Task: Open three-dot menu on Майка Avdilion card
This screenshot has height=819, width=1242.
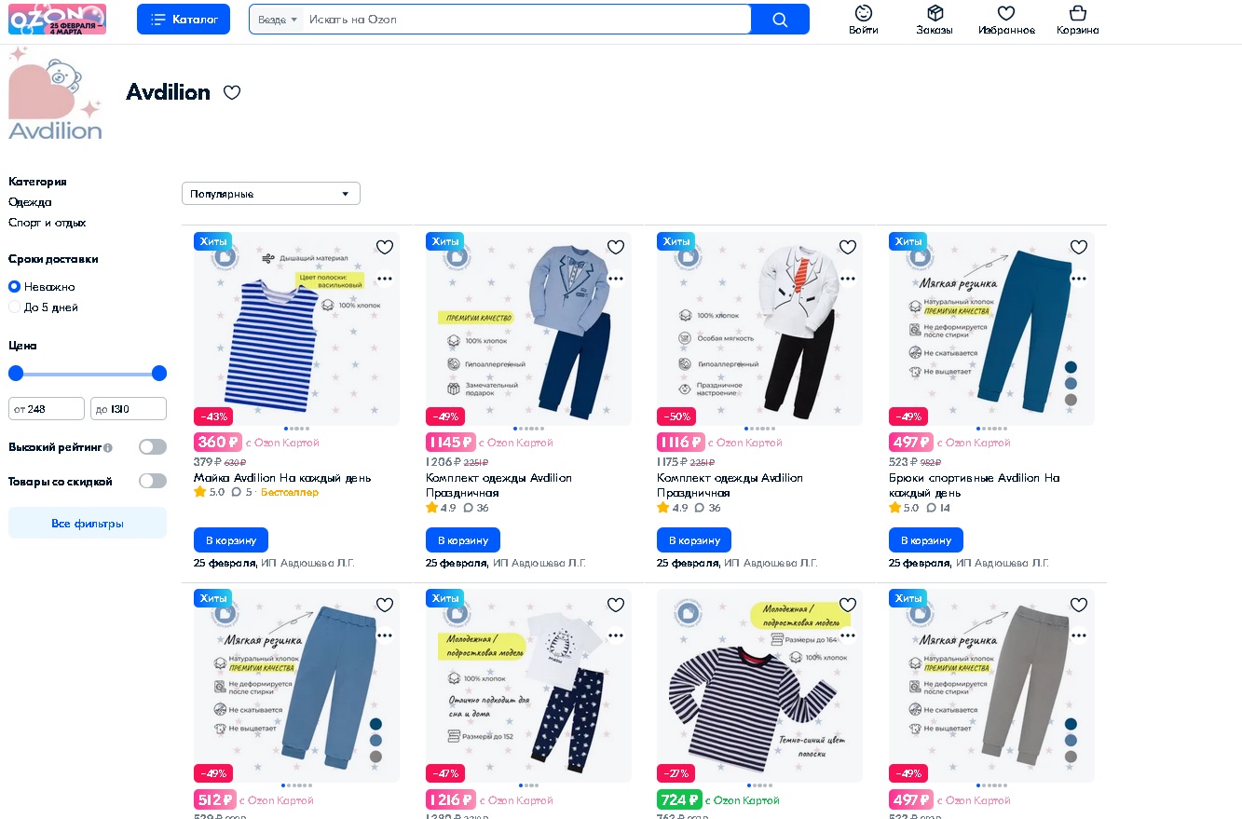Action: [x=384, y=278]
